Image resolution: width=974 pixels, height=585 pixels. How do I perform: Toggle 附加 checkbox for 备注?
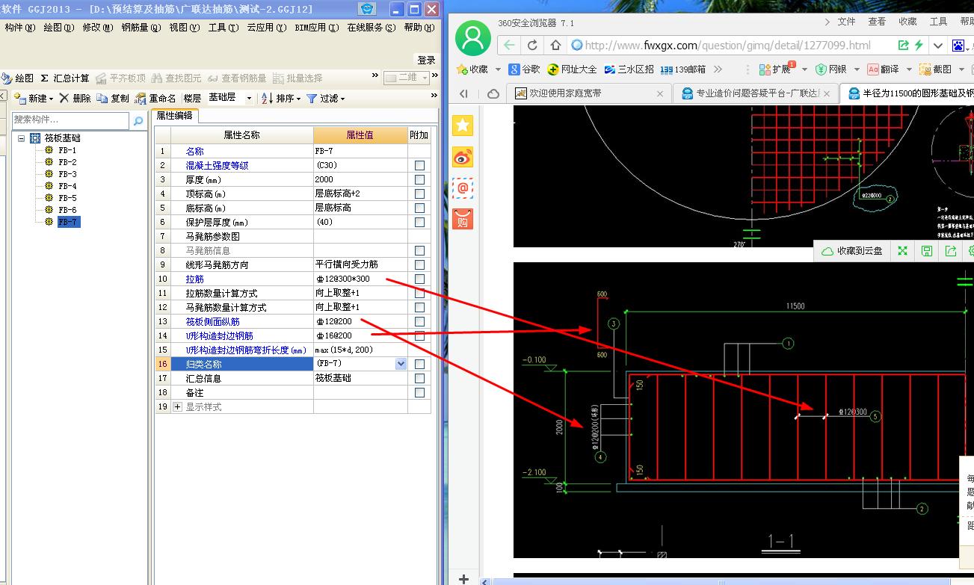pos(419,393)
